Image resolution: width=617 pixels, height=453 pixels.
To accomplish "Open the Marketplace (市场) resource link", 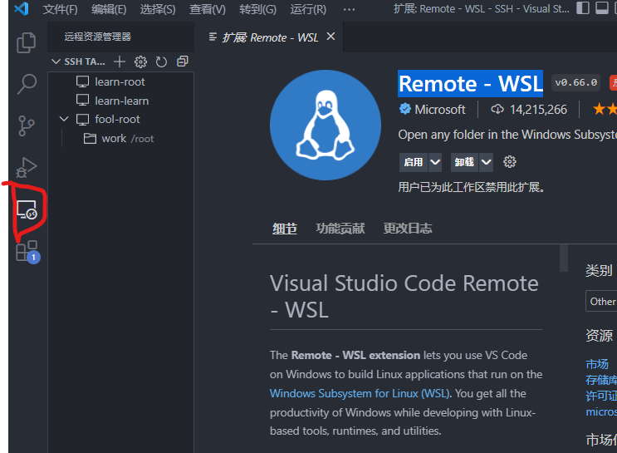I will click(597, 363).
